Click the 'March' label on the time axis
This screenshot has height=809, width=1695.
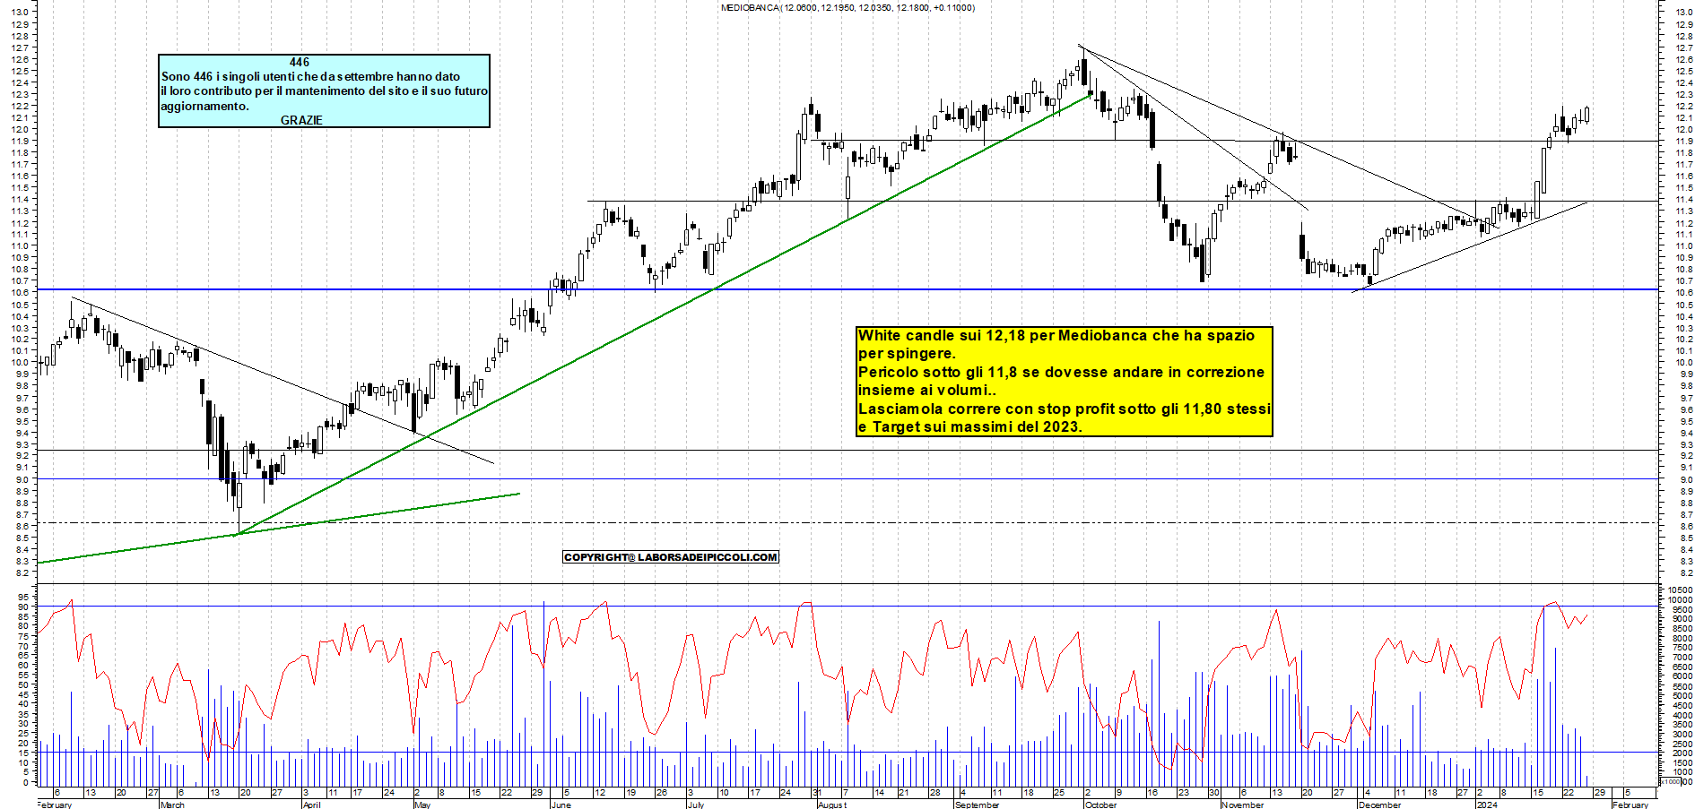(172, 805)
